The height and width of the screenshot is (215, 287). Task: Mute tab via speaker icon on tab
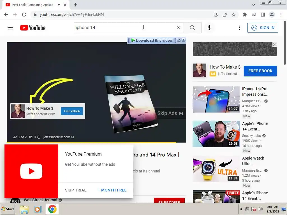pos(59,5)
